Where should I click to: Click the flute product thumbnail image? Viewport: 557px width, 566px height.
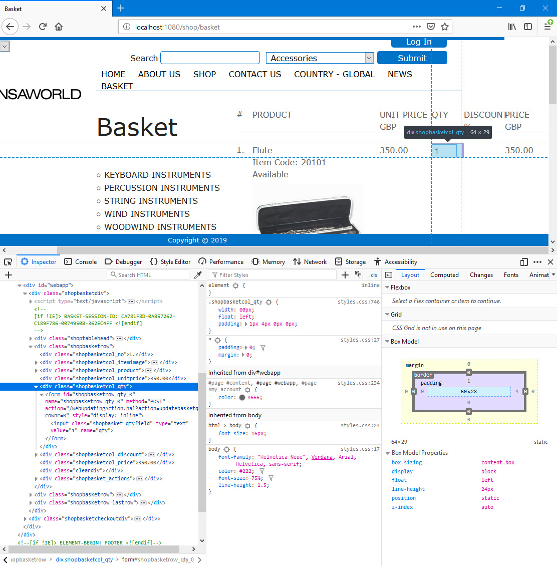coord(308,209)
